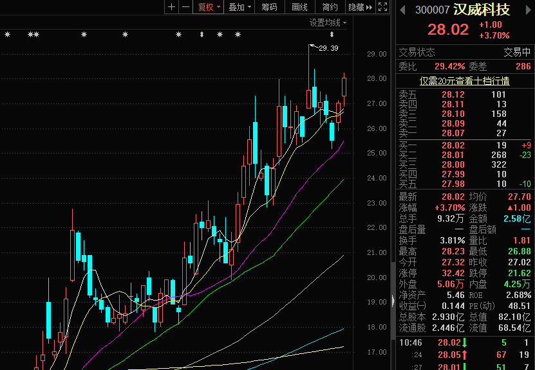The height and width of the screenshot is (370, 535).
Task: Click the double-arrow icon next to 隐藏
Action: coord(370,7)
